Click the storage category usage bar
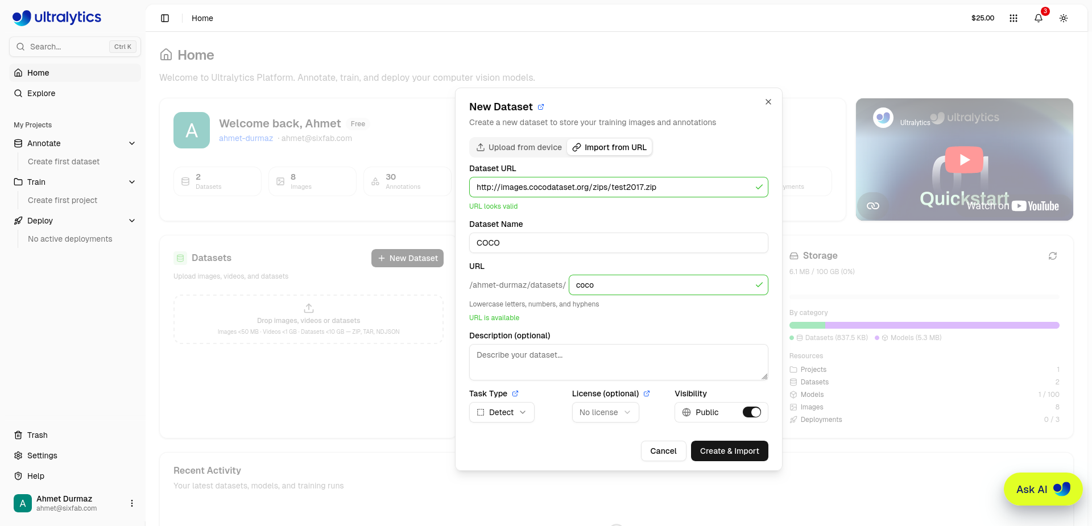This screenshot has height=526, width=1092. [x=924, y=325]
